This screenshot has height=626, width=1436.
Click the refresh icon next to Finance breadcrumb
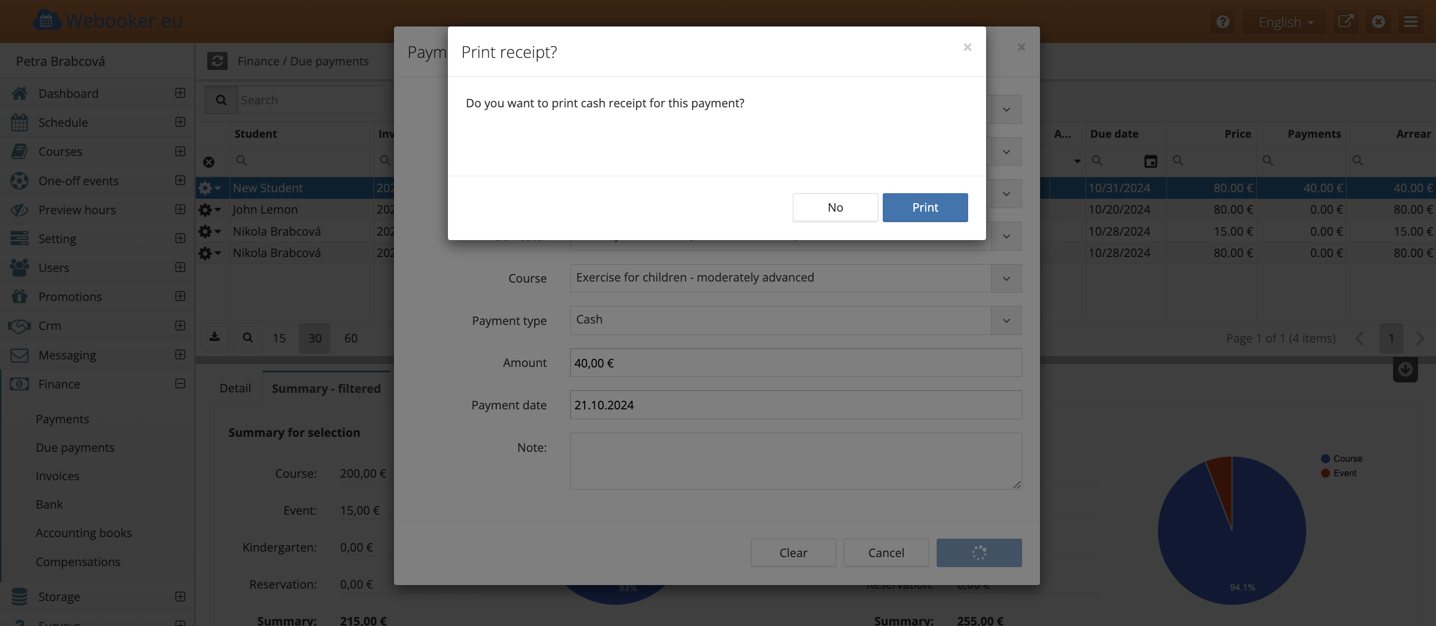click(x=217, y=61)
